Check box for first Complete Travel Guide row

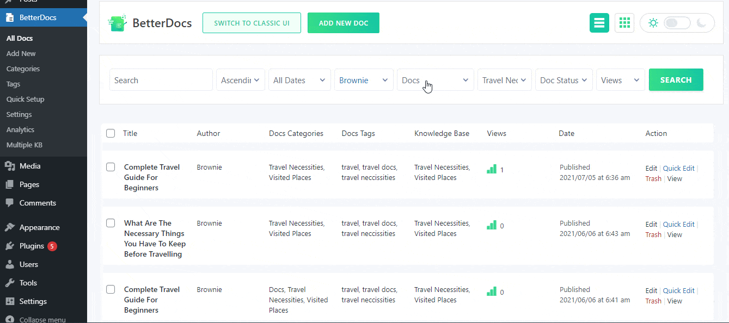(111, 167)
